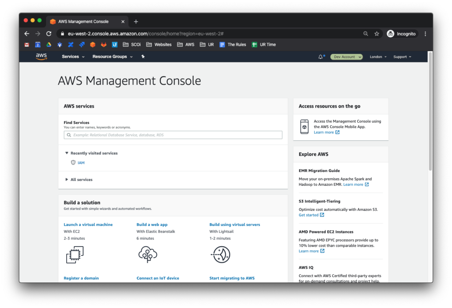Click Connect an IoT device link
452x308 pixels.
158,278
